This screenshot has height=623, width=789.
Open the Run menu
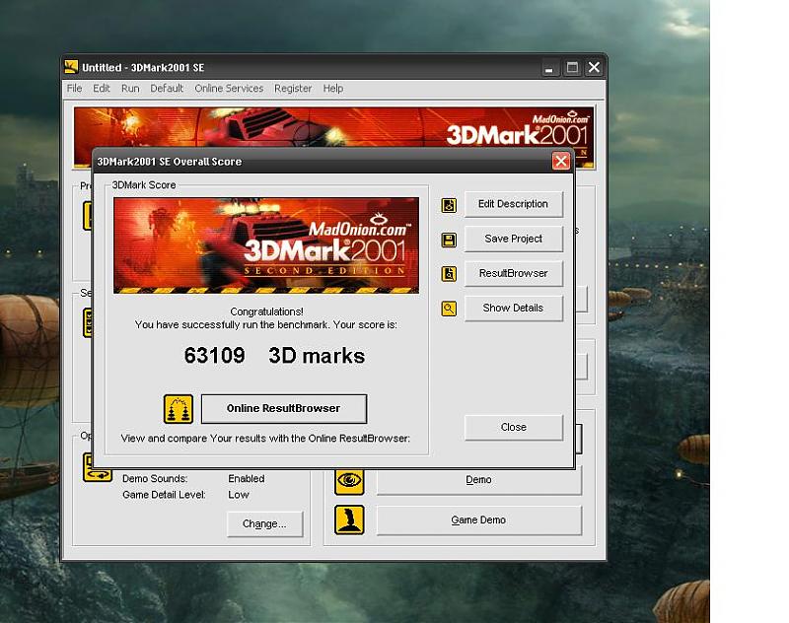click(x=130, y=88)
